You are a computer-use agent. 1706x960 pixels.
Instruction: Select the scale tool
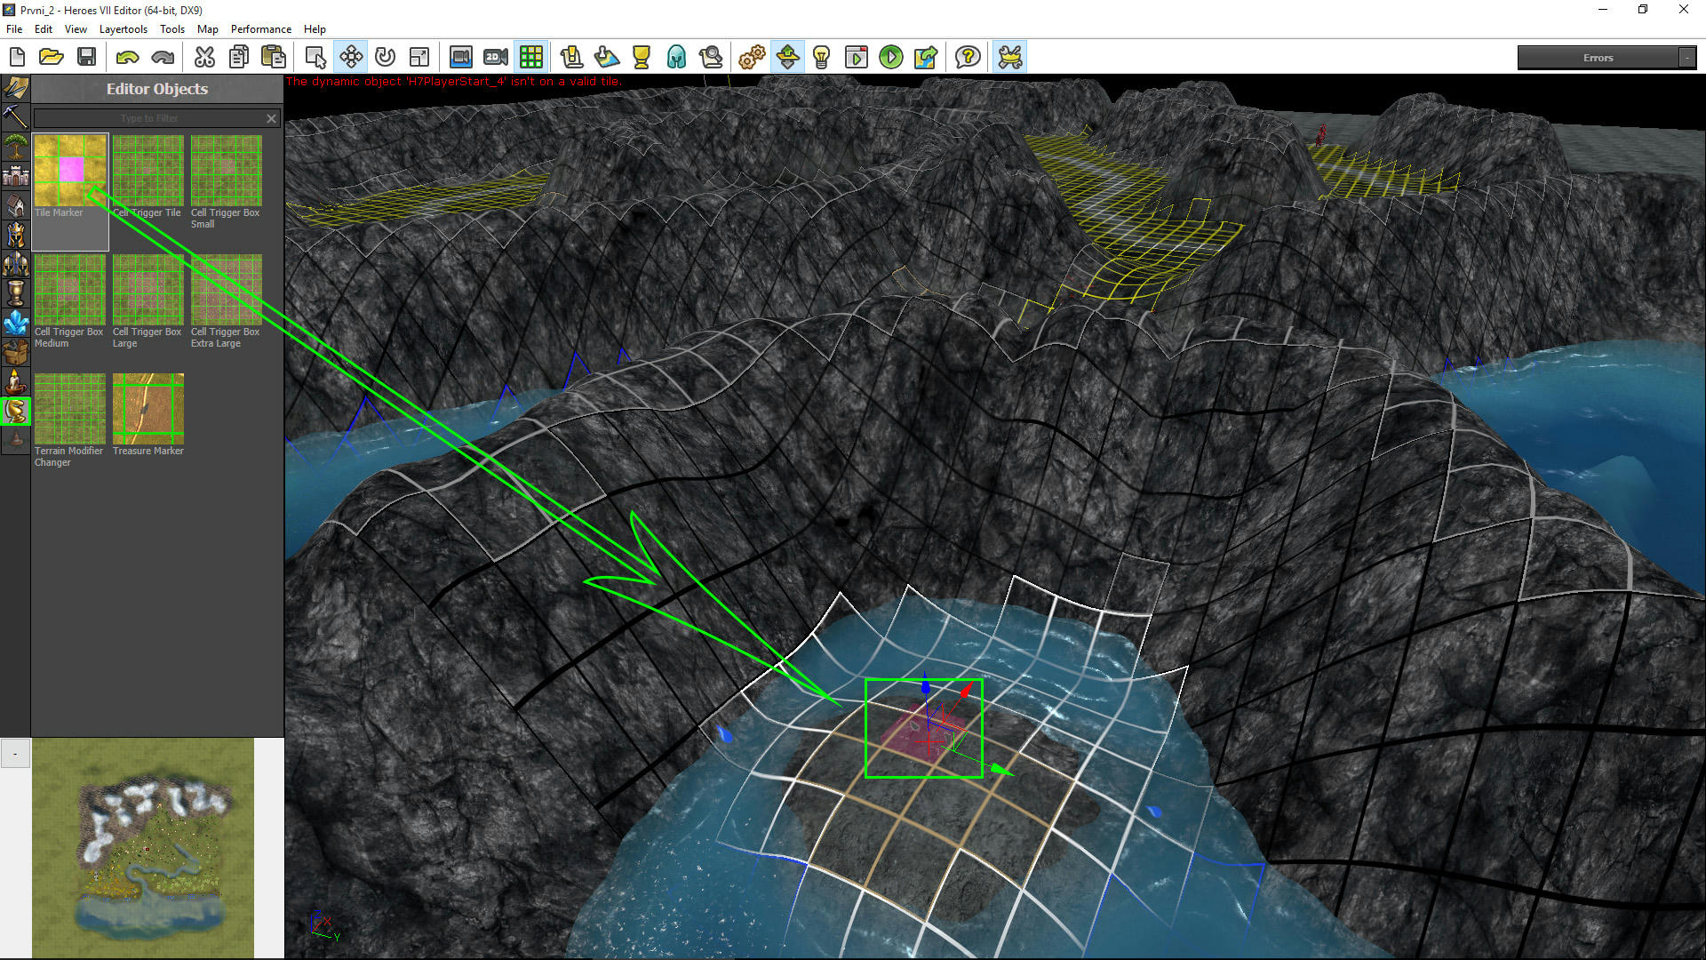coord(419,58)
